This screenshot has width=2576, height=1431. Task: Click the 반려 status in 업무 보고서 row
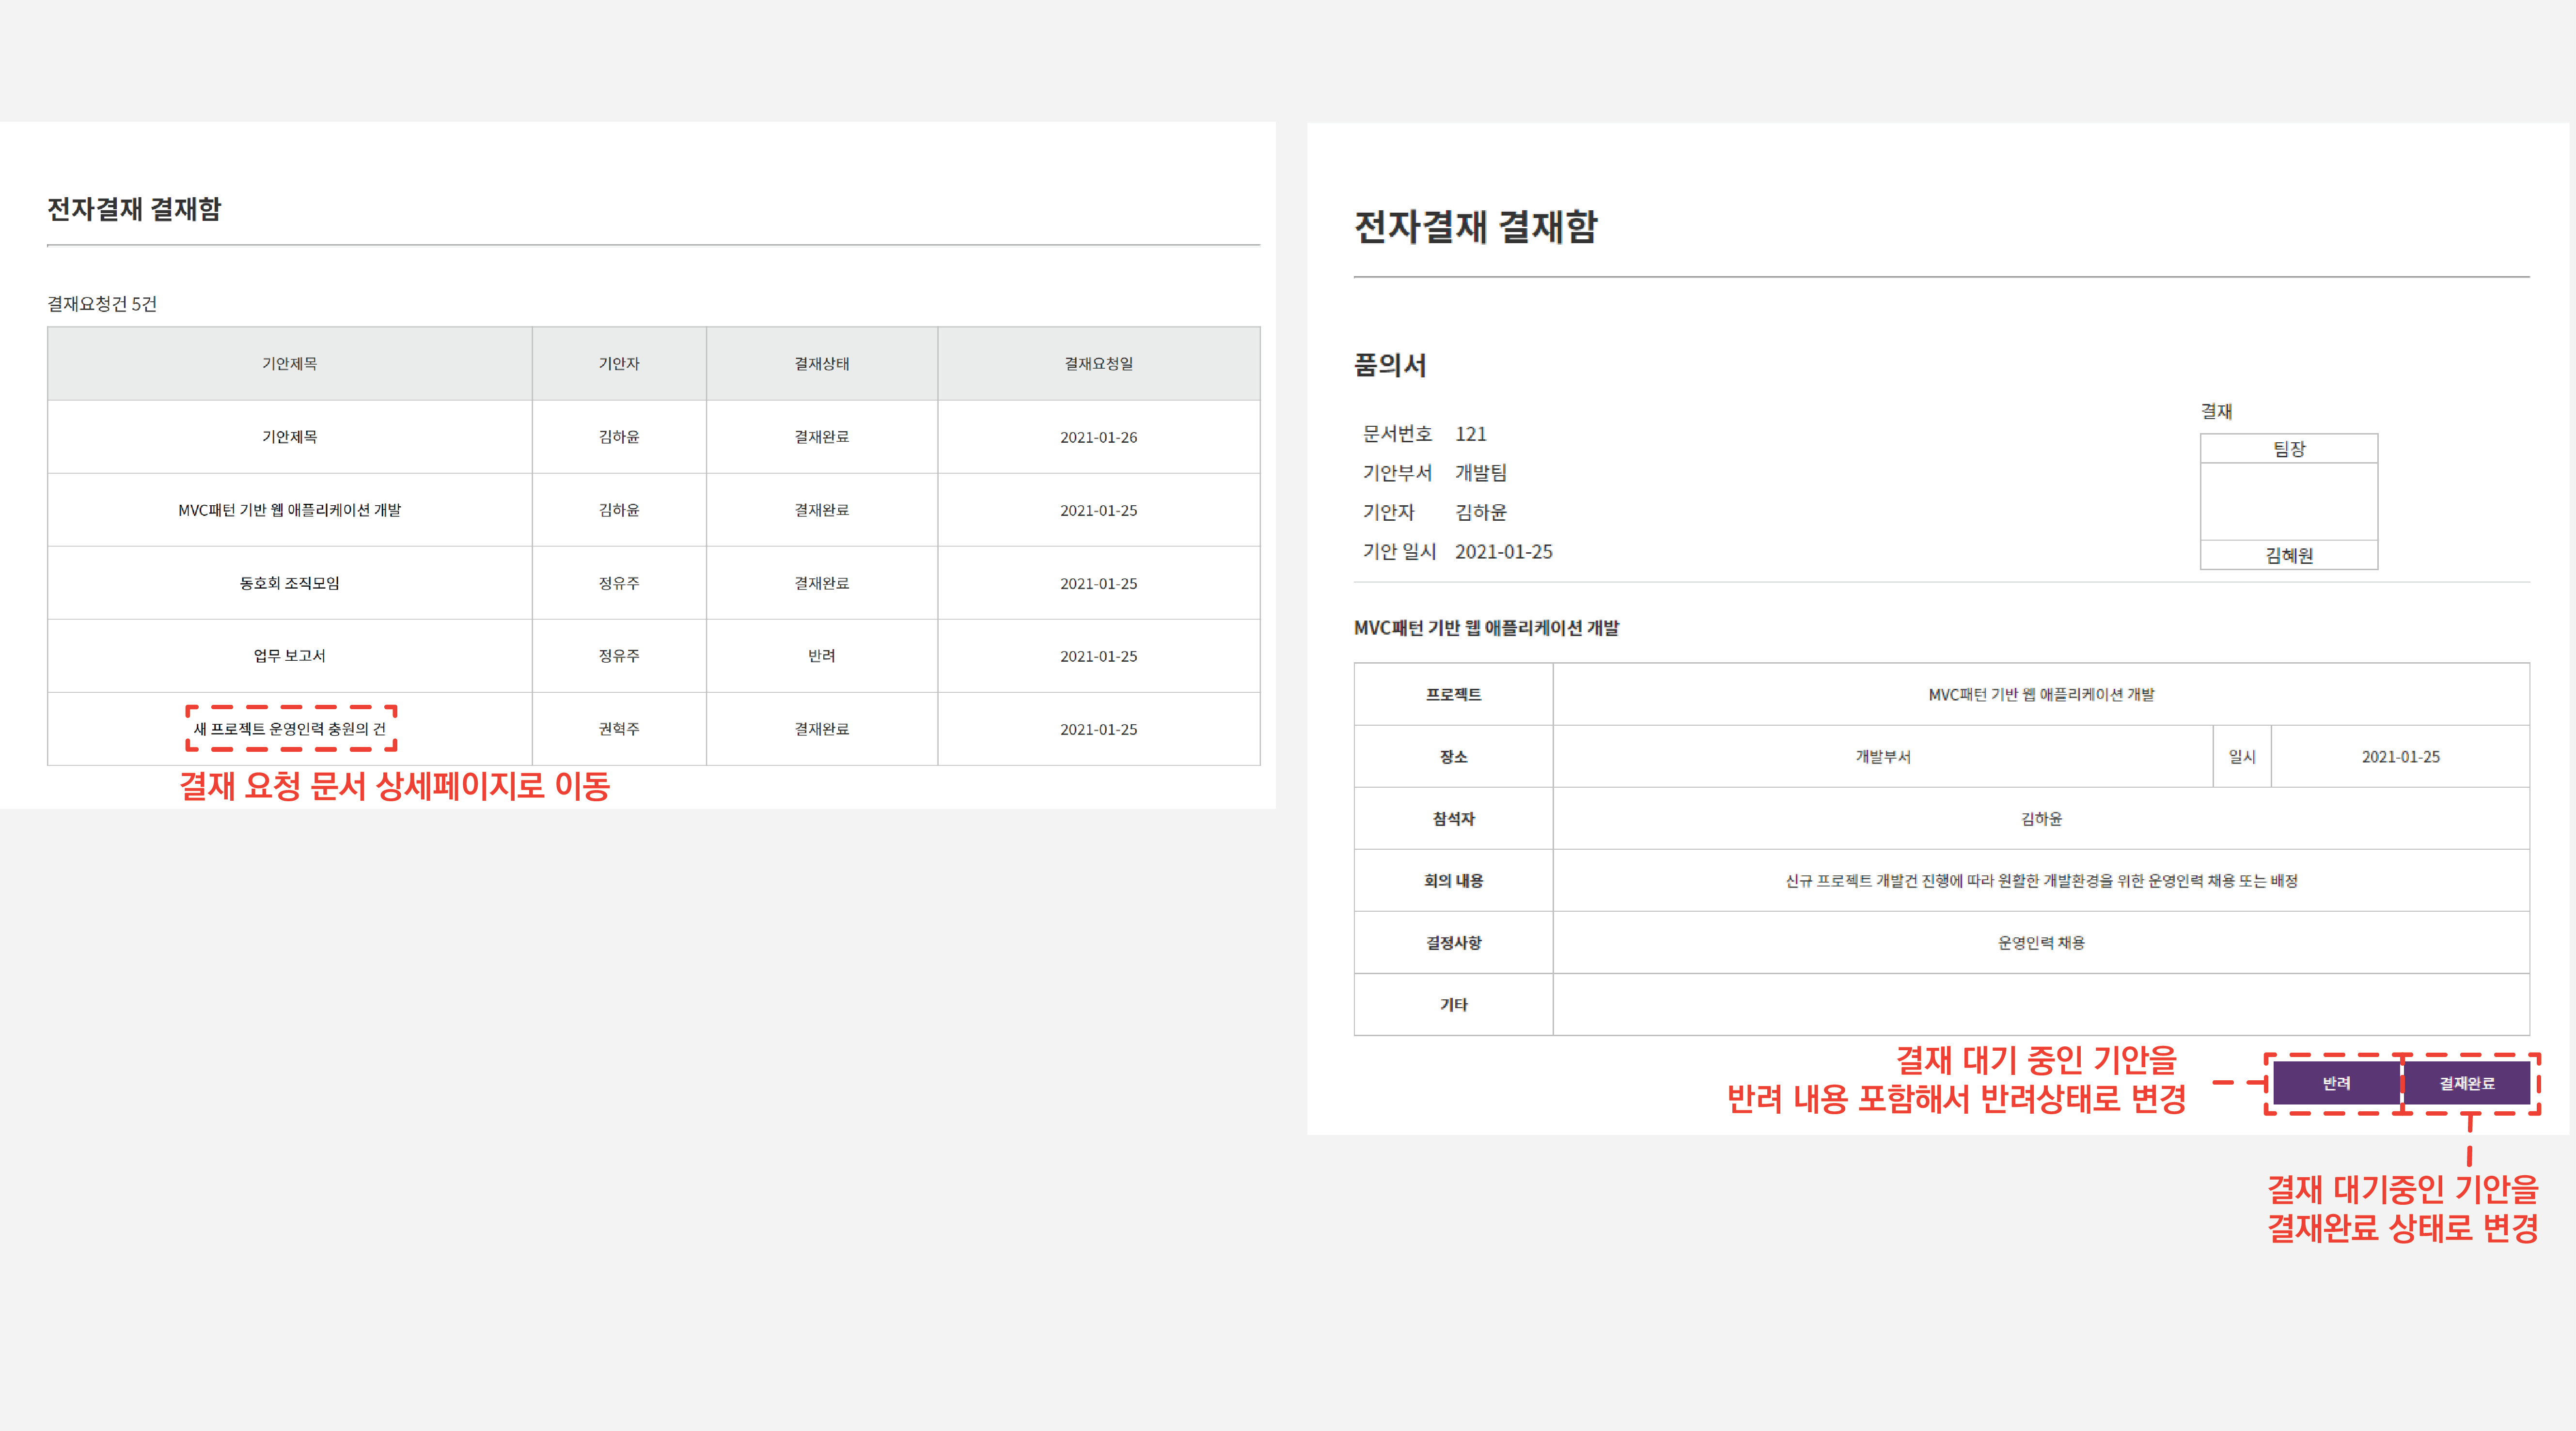coord(822,656)
